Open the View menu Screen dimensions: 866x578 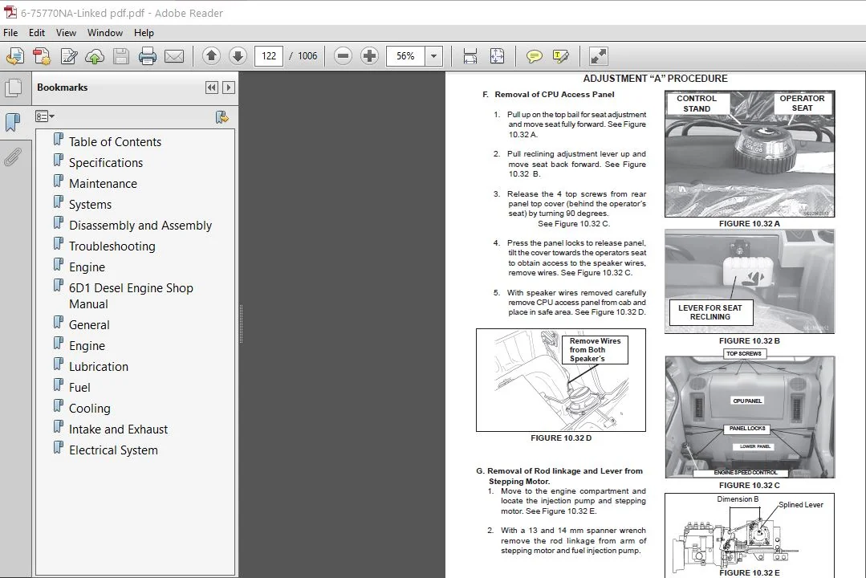[x=66, y=33]
